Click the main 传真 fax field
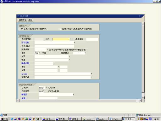Screen dimensions: 161x121 (46, 70)
